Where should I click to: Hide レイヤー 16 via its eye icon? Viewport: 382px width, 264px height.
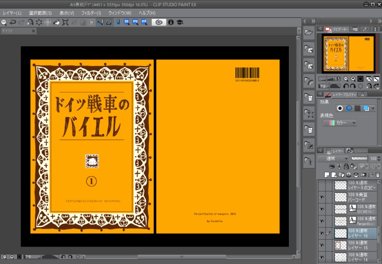321,233
